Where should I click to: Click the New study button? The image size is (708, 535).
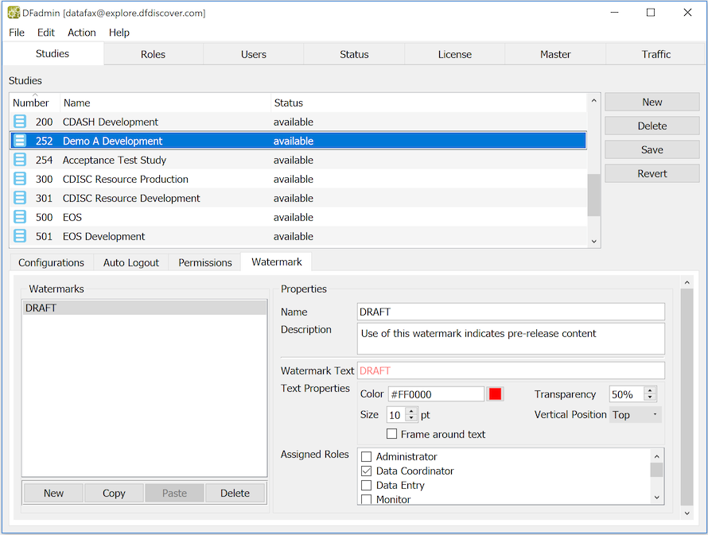click(652, 102)
